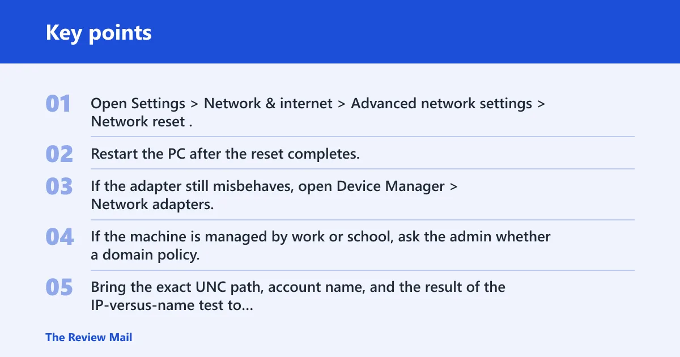Click "Network & internet" in the path
This screenshot has height=357, width=680.
[x=268, y=104]
